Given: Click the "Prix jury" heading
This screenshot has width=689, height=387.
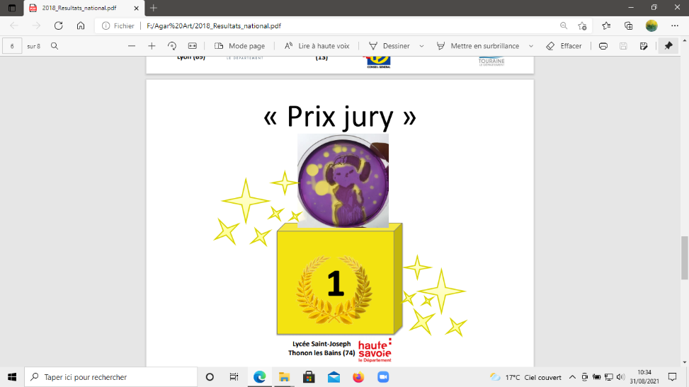Looking at the screenshot, I should (340, 117).
